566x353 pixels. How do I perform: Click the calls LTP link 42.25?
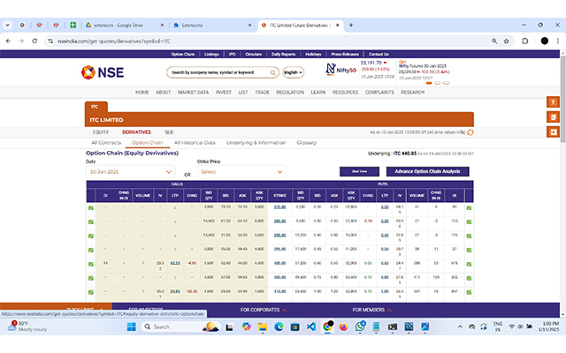pos(175,263)
